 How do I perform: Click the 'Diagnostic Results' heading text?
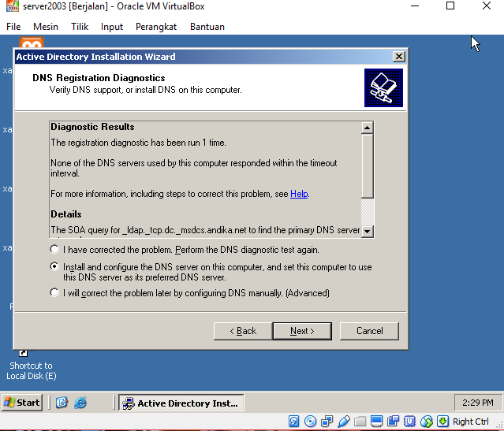tap(92, 127)
